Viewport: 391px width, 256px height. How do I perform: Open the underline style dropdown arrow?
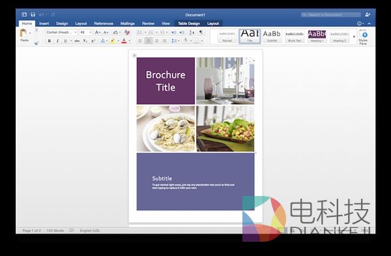[71, 41]
